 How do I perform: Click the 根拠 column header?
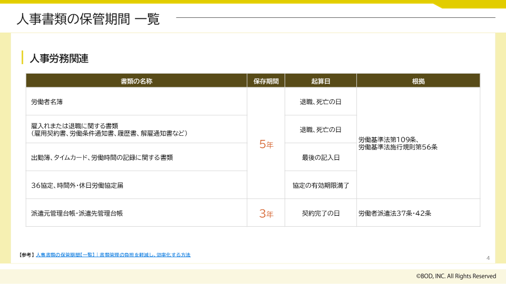[x=418, y=81]
